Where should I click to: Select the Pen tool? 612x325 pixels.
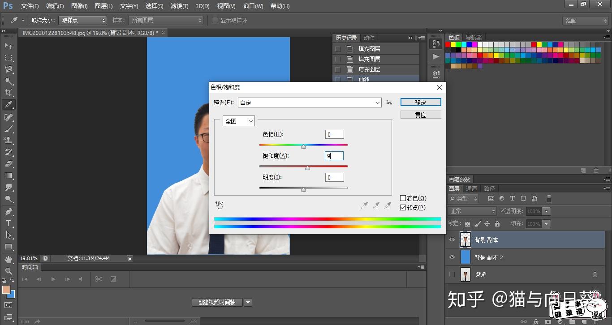coord(9,212)
